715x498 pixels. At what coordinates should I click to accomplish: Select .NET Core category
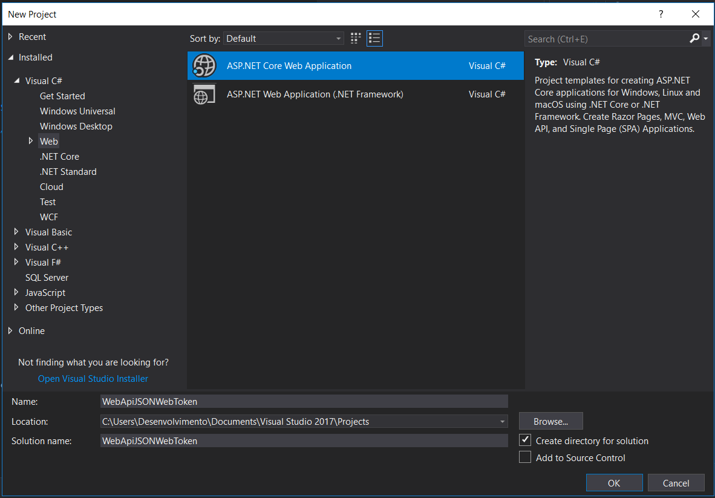click(x=59, y=157)
